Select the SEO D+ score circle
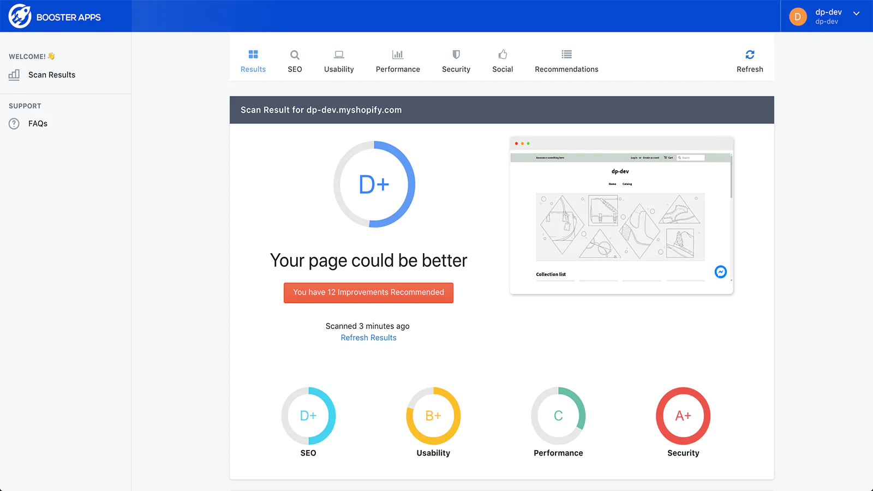This screenshot has width=873, height=491. click(x=308, y=416)
